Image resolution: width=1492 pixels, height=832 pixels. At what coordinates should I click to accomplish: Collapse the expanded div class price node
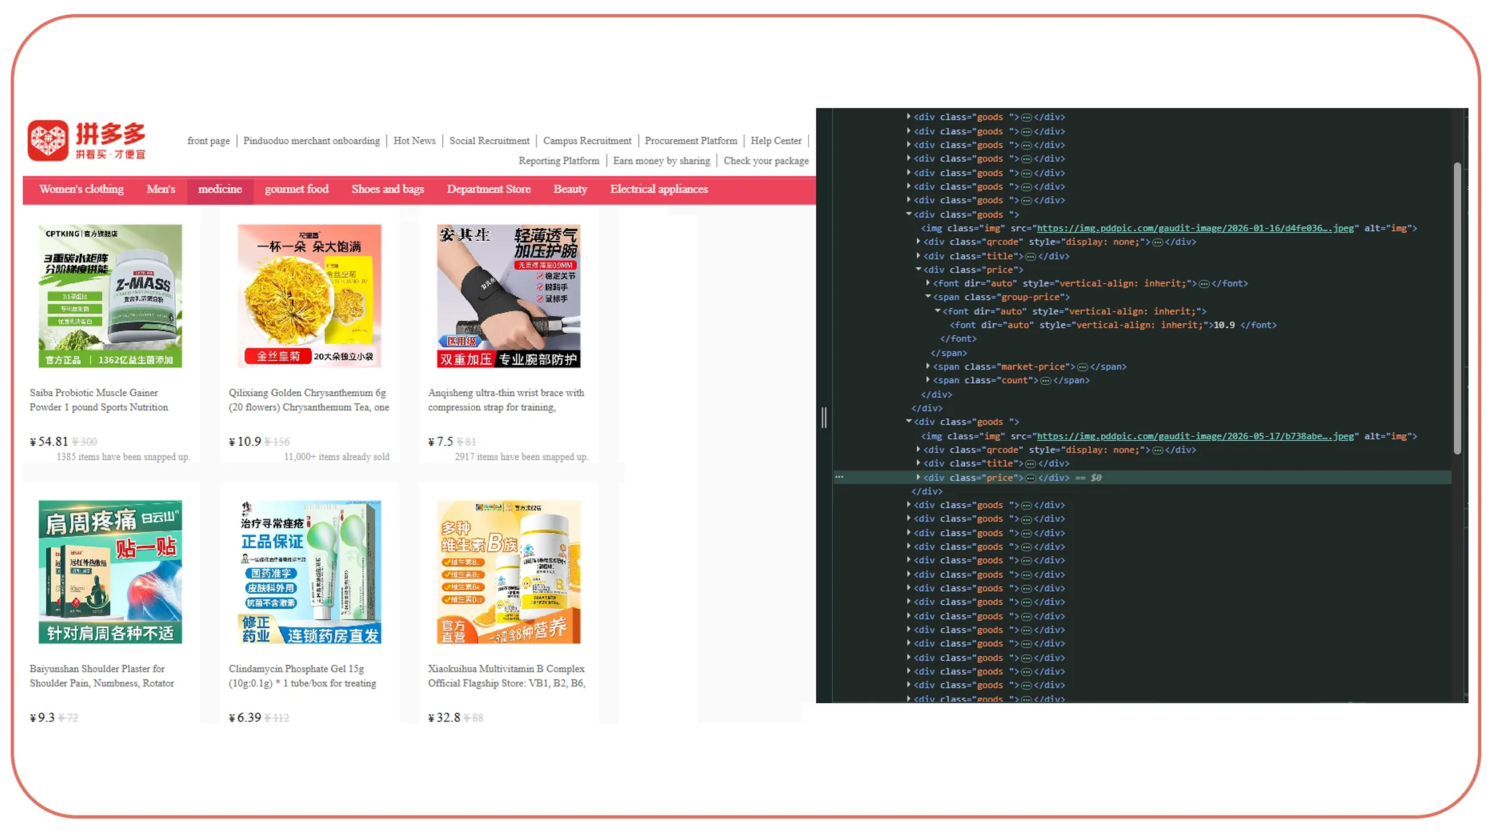coord(918,269)
